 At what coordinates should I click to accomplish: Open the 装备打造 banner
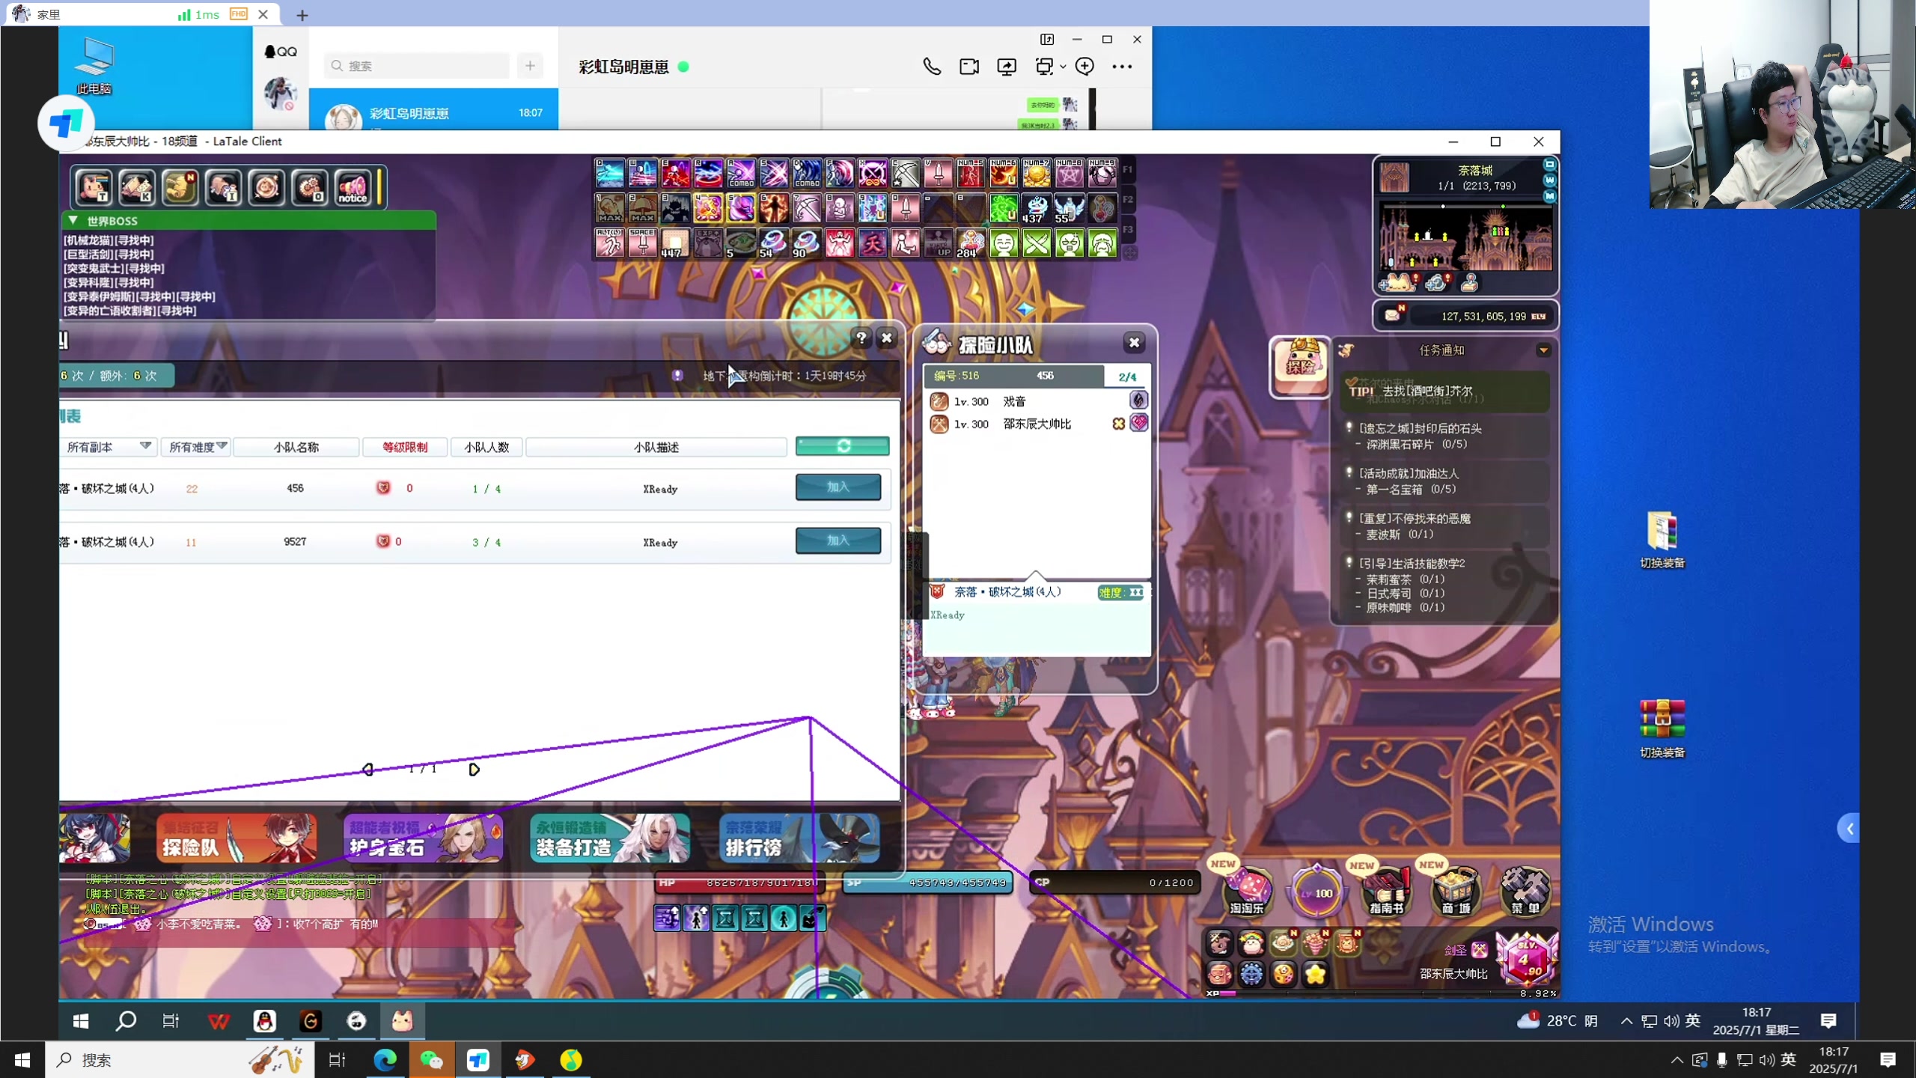610,838
